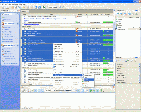Switch to the Search result tab
The height and width of the screenshot is (112, 141).
28,108
